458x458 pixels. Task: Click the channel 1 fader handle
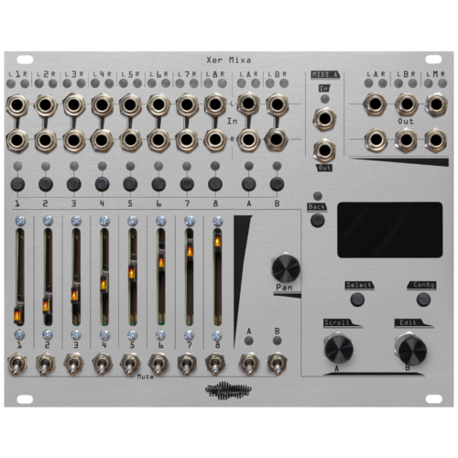(x=18, y=316)
